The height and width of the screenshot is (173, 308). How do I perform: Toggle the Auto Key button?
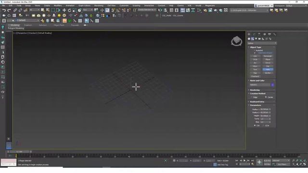(x=267, y=161)
